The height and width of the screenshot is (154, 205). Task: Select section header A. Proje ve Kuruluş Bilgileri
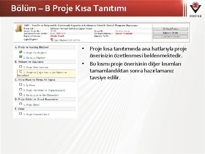(x=45, y=47)
